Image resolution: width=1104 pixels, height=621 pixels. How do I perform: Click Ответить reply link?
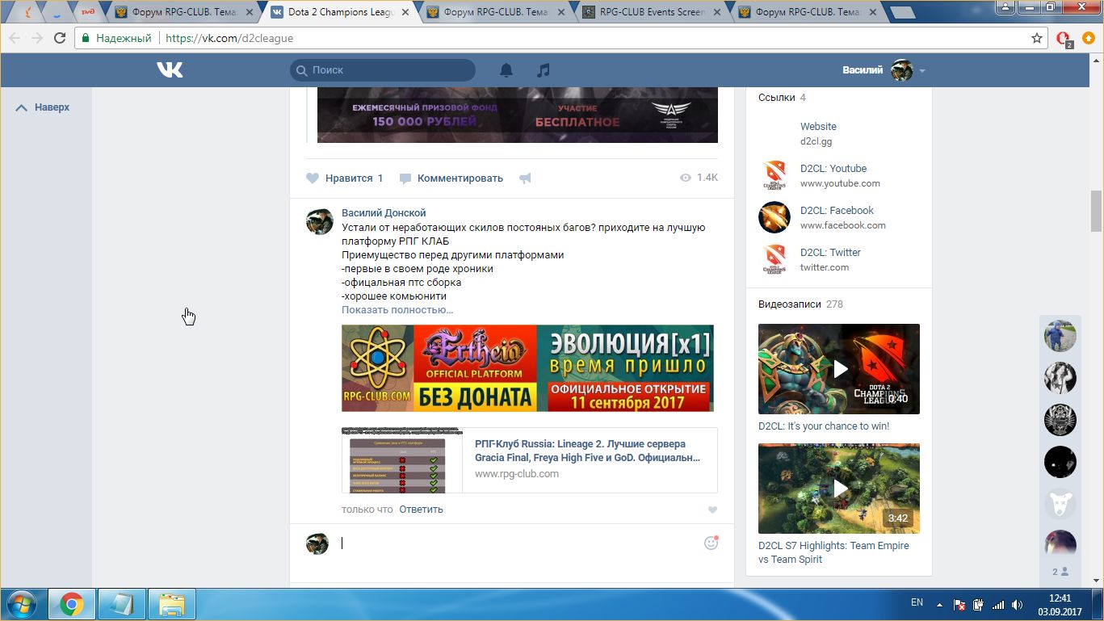pyautogui.click(x=421, y=510)
